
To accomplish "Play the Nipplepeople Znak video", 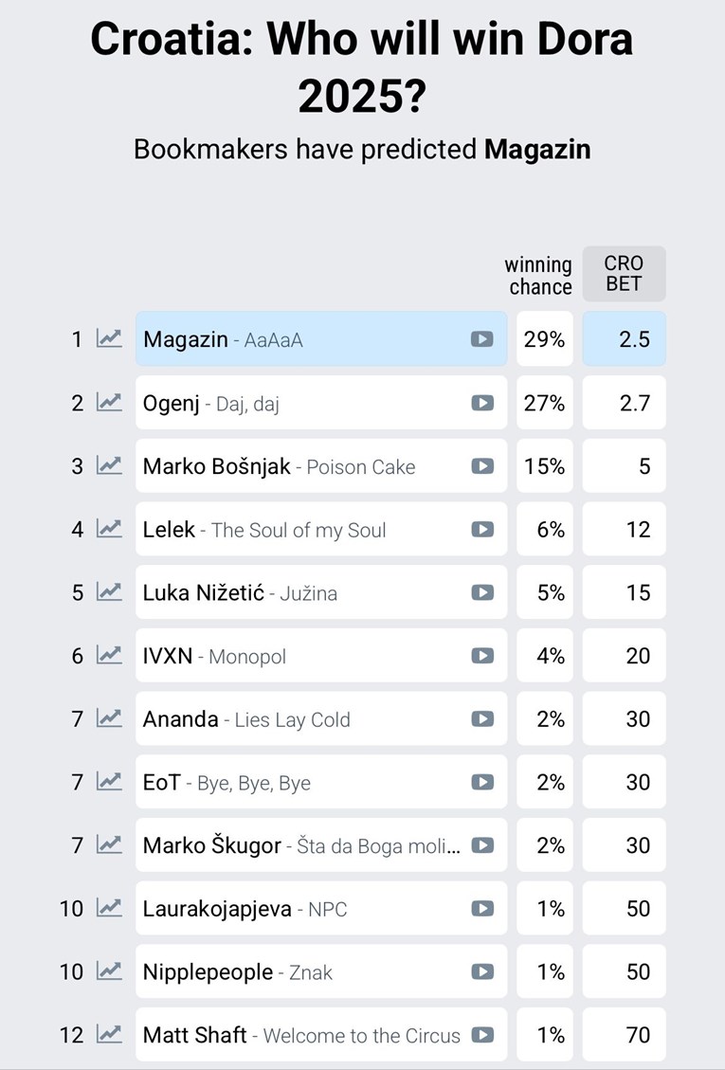I will tap(481, 971).
